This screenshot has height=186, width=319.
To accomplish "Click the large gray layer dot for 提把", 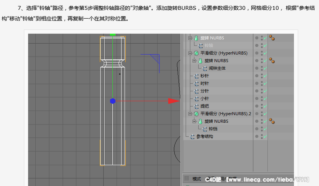I will click(257, 106).
